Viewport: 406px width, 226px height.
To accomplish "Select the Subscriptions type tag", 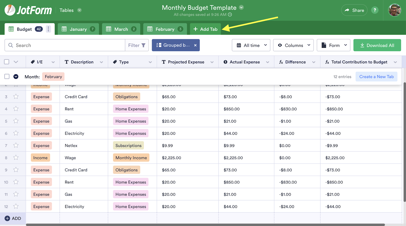I will (128, 145).
